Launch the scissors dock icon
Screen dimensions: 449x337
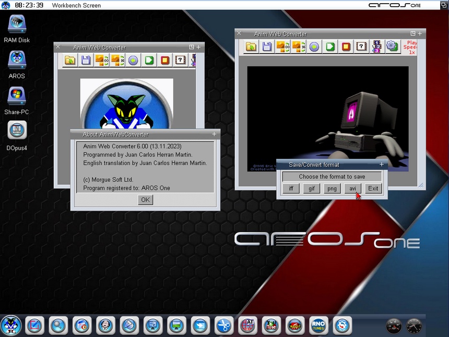click(224, 326)
